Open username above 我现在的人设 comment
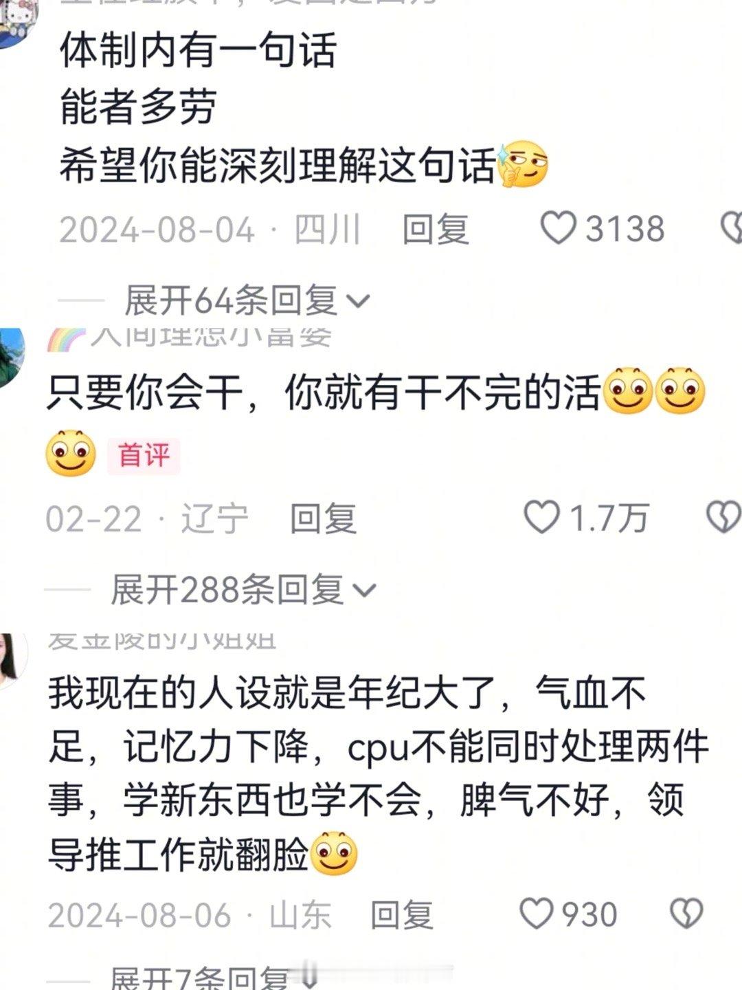 coord(162,641)
